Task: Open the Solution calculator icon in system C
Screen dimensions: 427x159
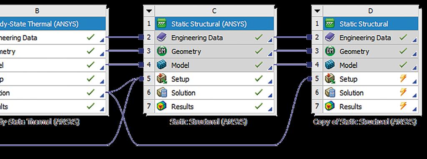Action: pyautogui.click(x=162, y=93)
